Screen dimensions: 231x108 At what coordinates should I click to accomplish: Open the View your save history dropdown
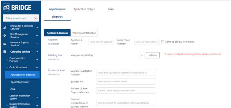click(142, 55)
